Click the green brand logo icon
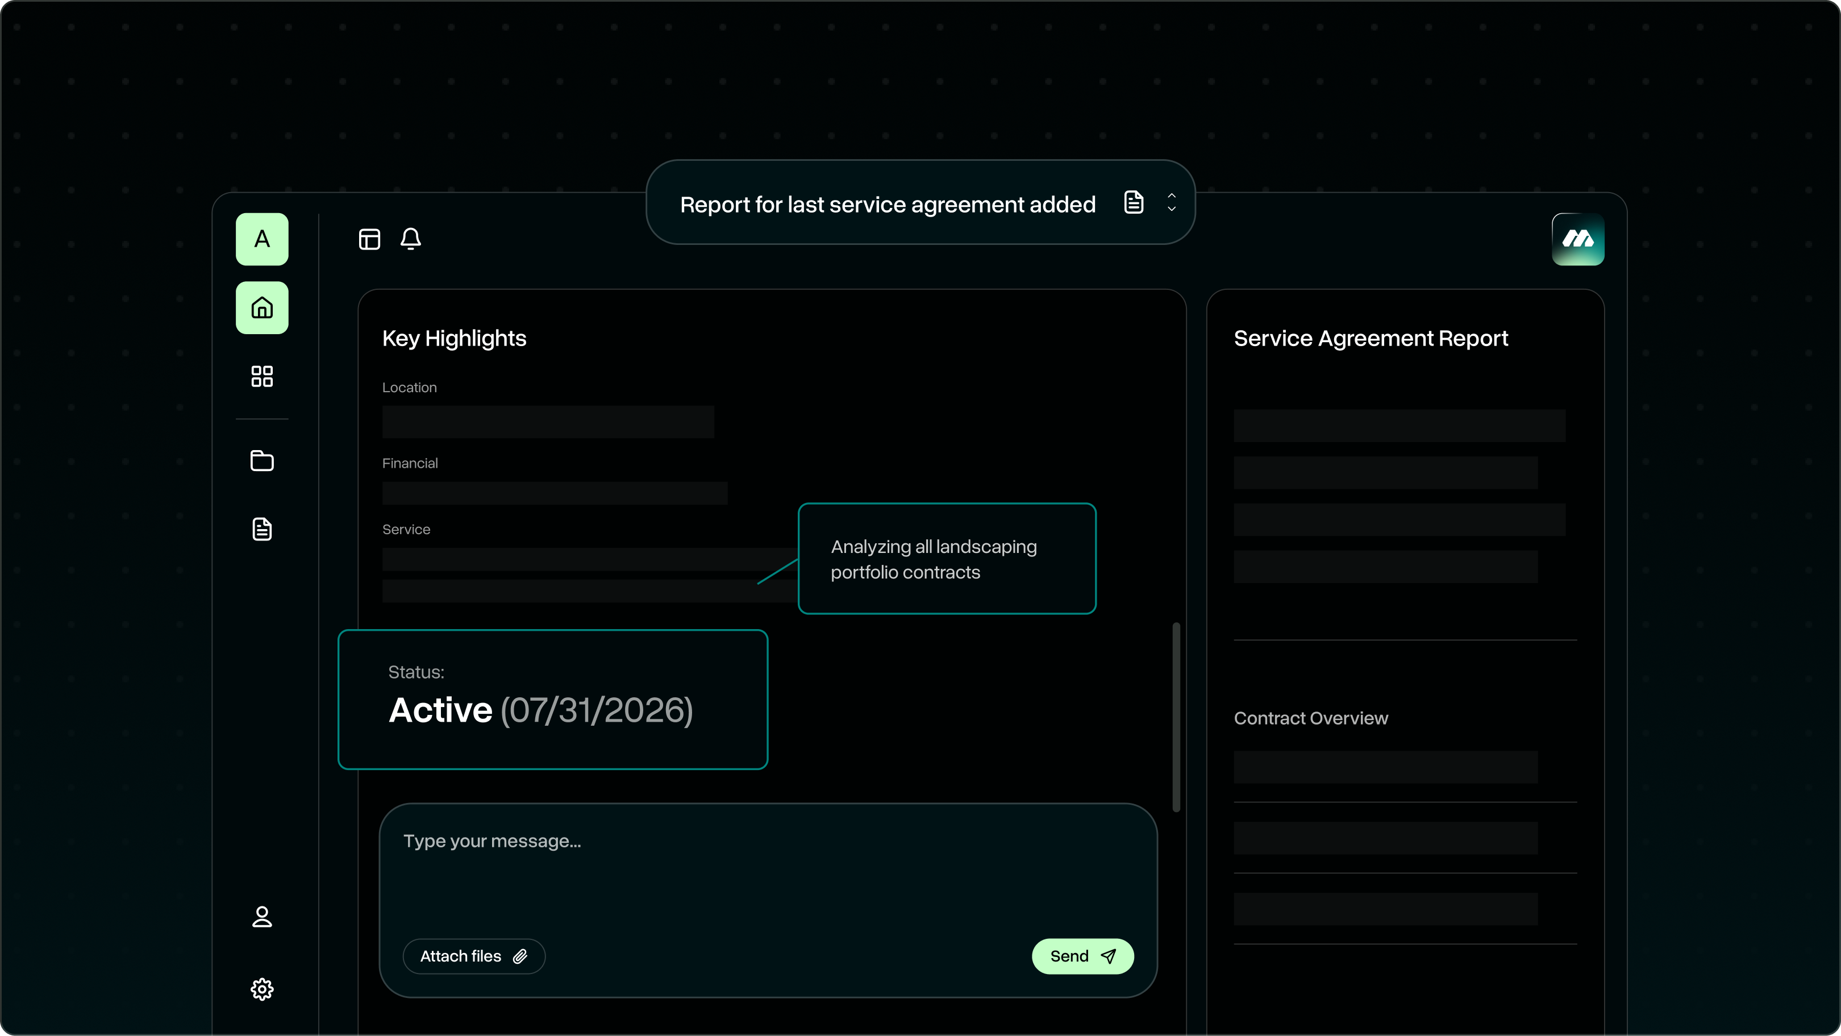 [x=1577, y=239]
